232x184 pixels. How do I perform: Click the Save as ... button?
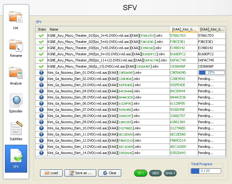[80, 173]
